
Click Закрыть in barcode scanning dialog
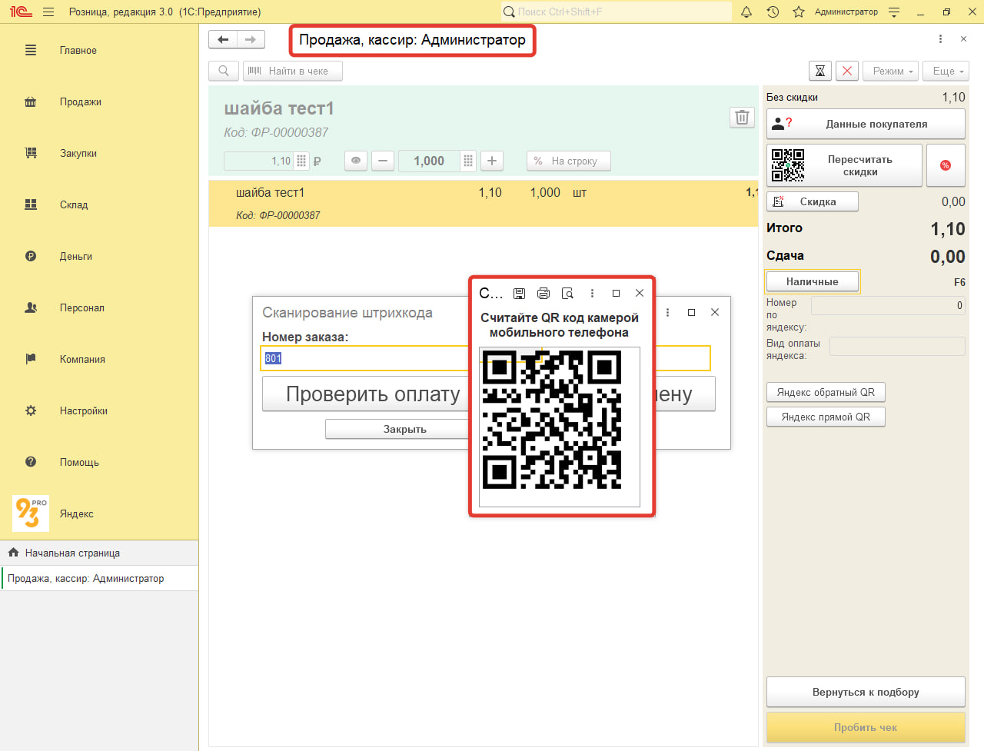tap(398, 429)
